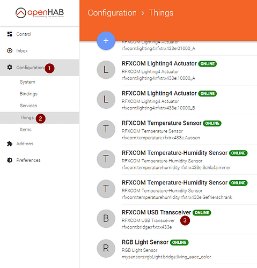Click T avatar of the Aussen Temperature Sensor

(106, 129)
